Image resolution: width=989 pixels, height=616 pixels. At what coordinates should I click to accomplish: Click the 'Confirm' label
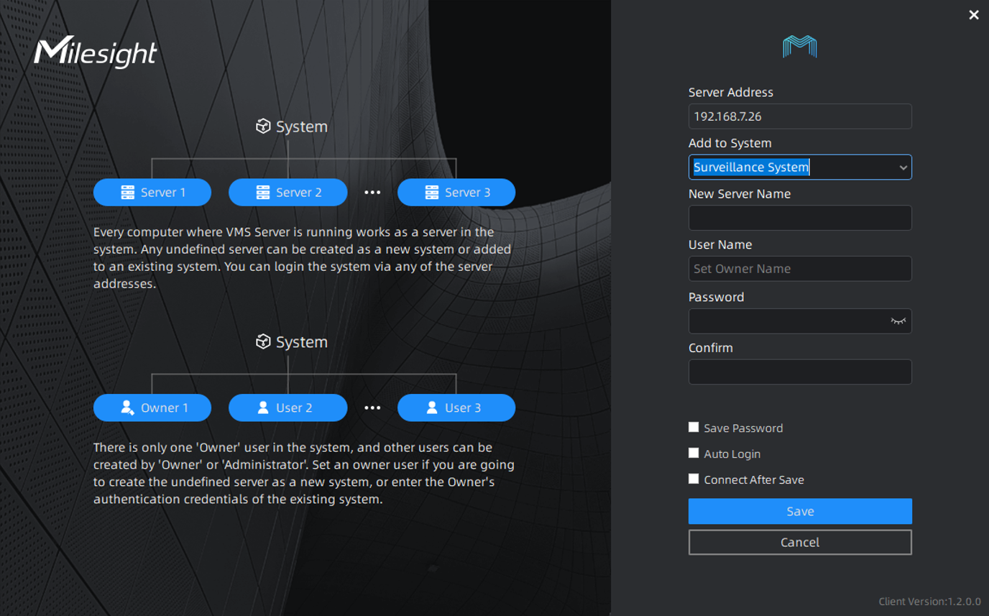coord(711,348)
